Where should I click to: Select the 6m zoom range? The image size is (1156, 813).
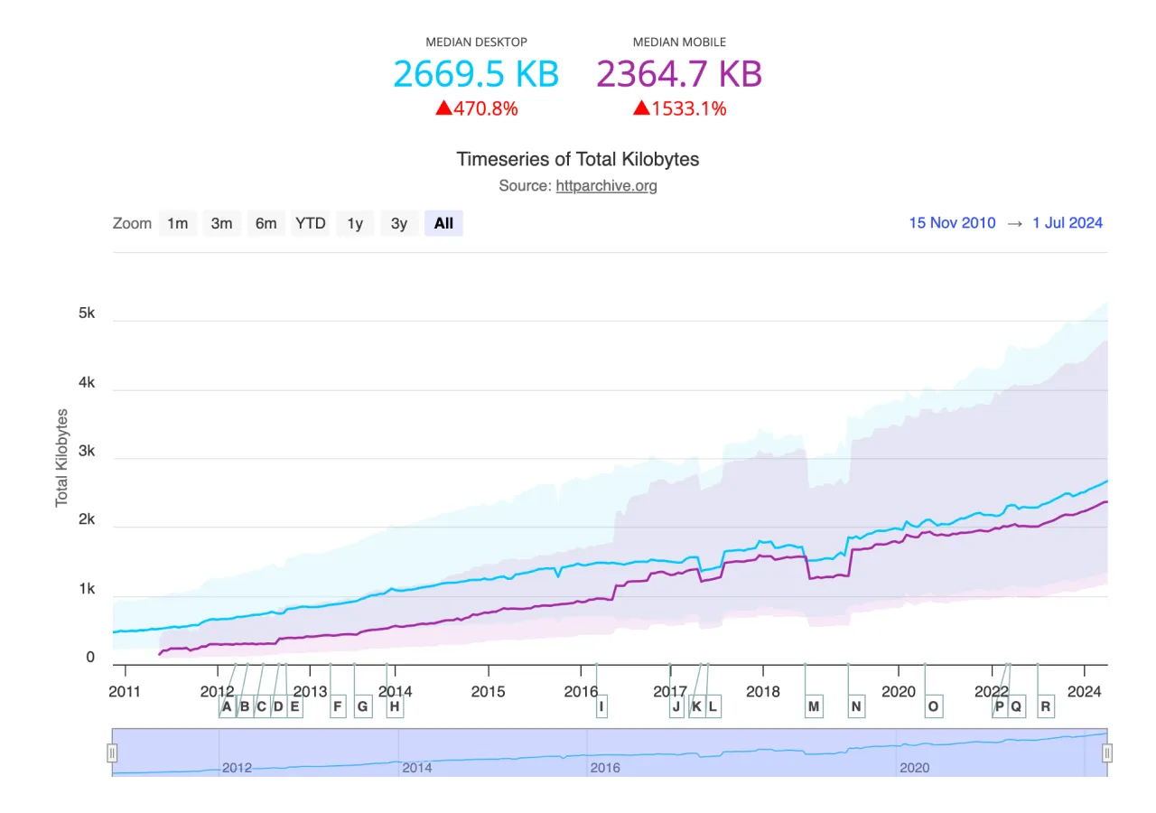266,223
